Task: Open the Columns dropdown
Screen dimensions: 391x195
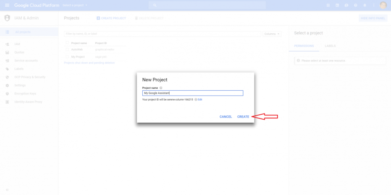Action: coord(272,34)
